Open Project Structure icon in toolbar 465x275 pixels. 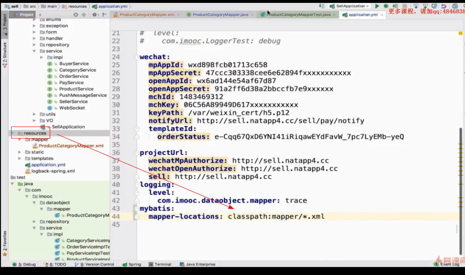pyautogui.click(x=455, y=6)
